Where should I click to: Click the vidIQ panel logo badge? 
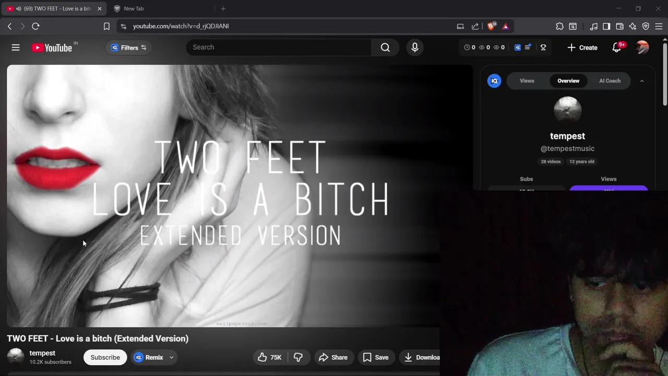tap(494, 81)
